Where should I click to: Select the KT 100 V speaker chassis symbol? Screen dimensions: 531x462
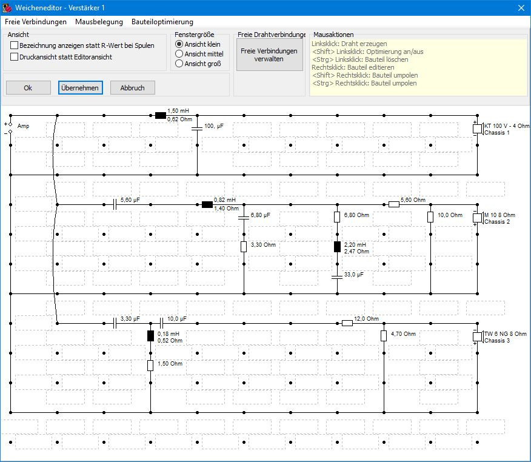click(477, 129)
